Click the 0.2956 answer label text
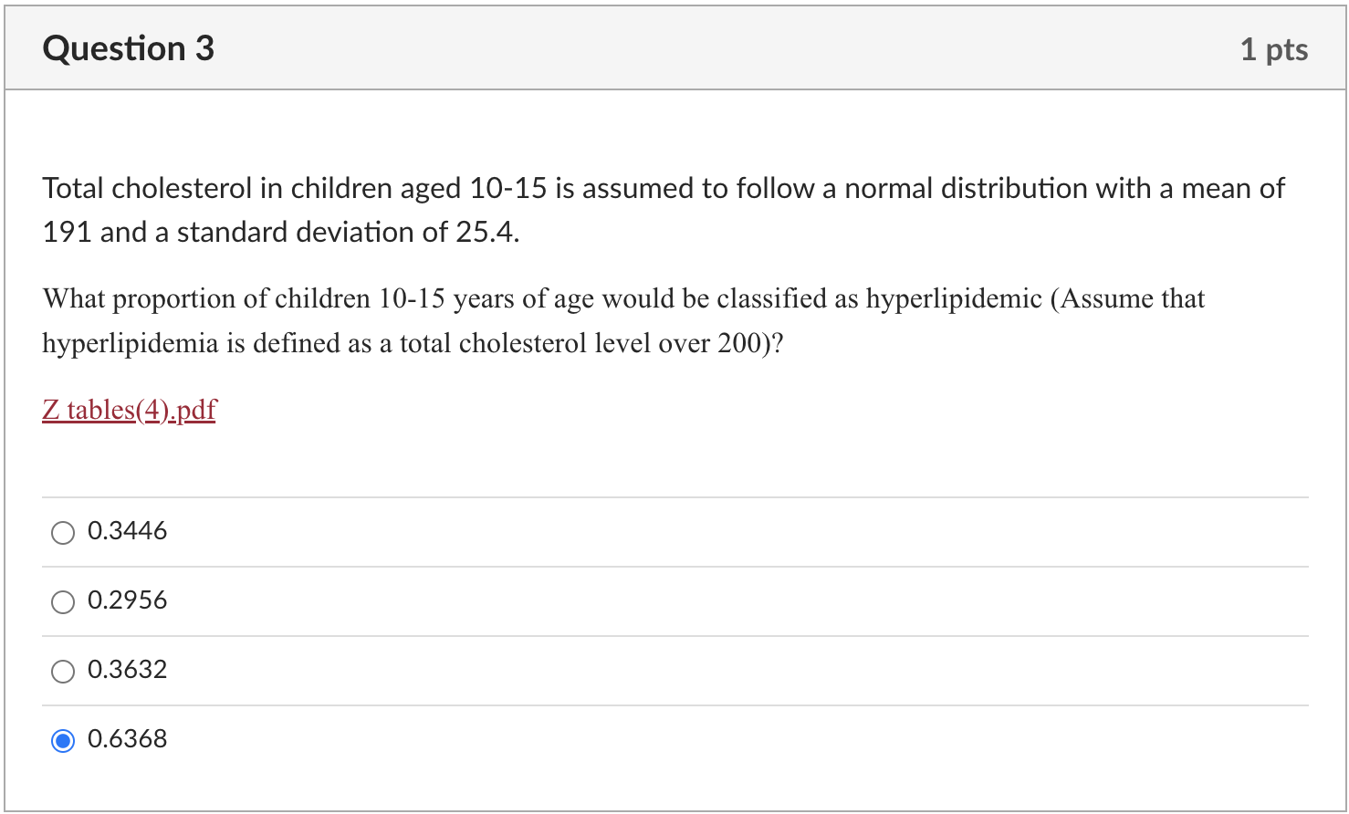The width and height of the screenshot is (1349, 814). [x=127, y=600]
